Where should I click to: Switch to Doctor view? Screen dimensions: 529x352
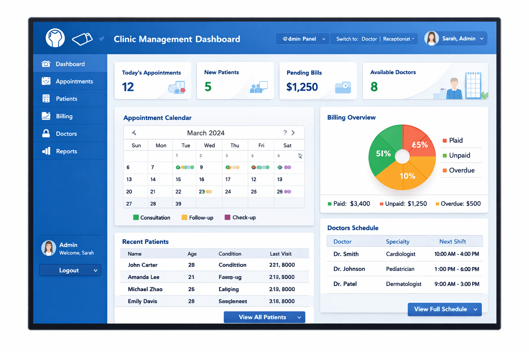point(369,39)
